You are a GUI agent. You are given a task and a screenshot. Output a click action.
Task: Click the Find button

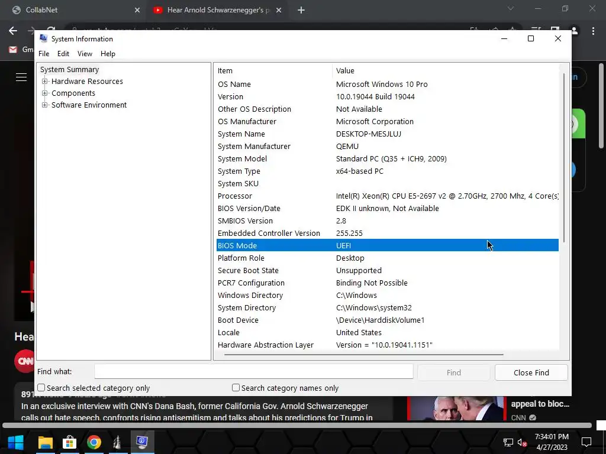click(454, 372)
